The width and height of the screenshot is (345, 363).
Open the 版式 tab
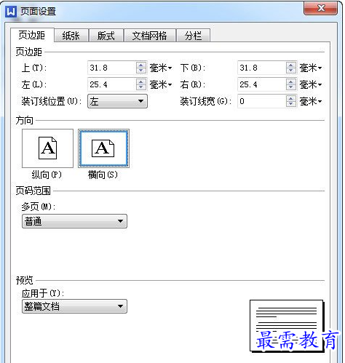[106, 36]
